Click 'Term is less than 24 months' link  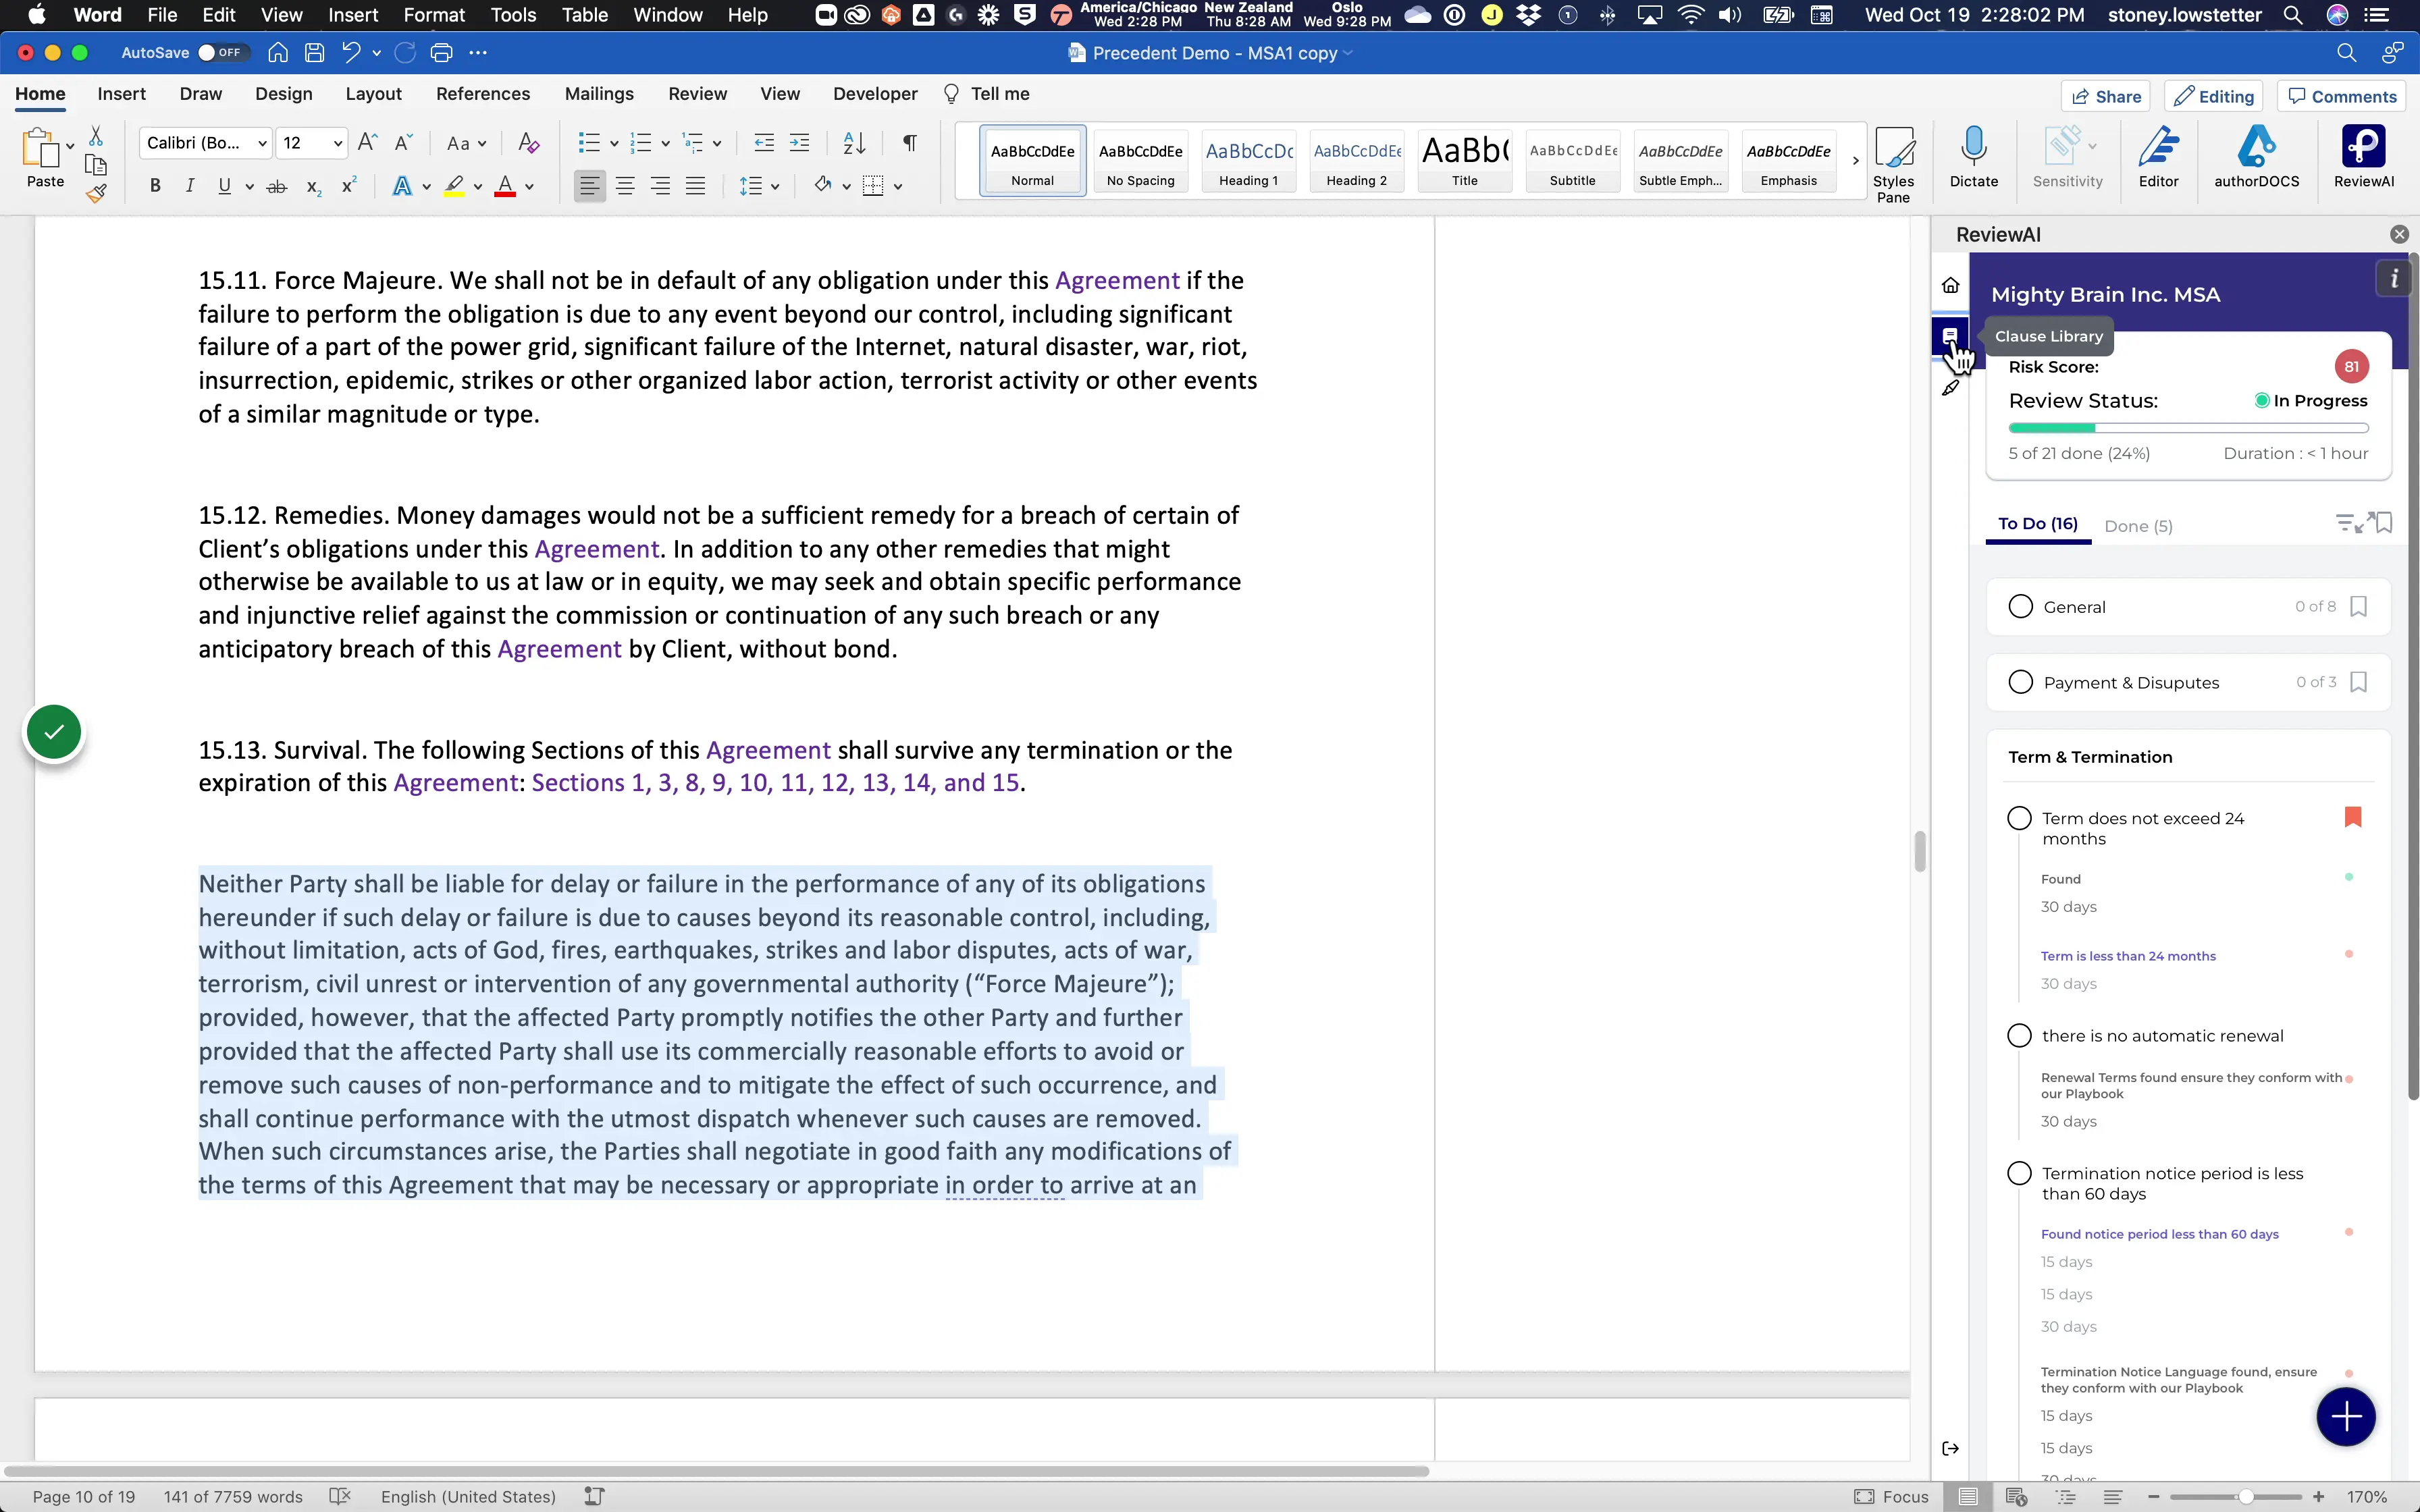2128,956
